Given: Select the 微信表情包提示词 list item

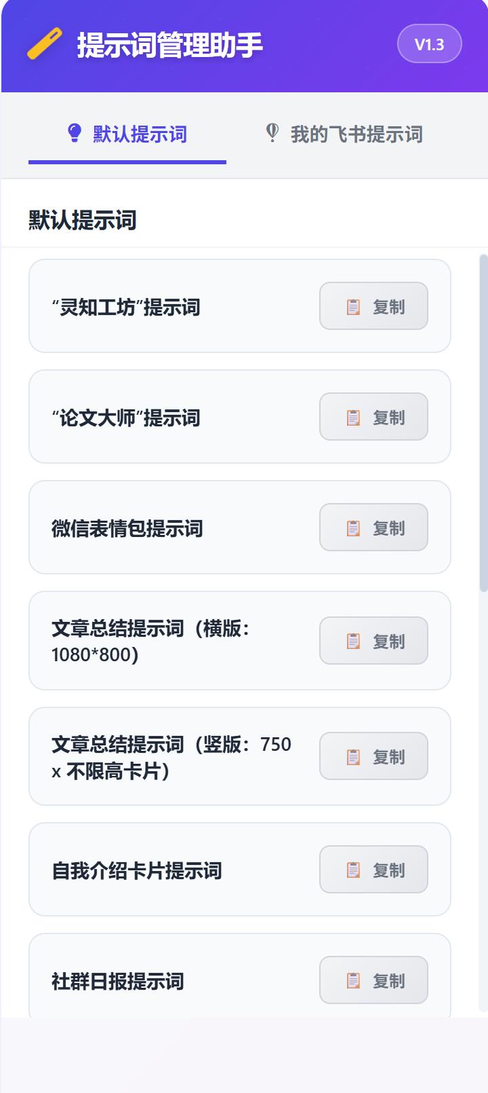Looking at the screenshot, I should click(127, 528).
